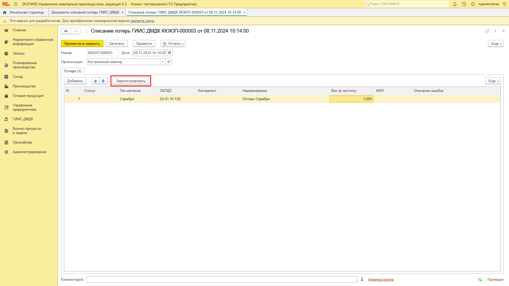Click Наименование column header
Viewport: 509px width, 286px height.
[284, 91]
